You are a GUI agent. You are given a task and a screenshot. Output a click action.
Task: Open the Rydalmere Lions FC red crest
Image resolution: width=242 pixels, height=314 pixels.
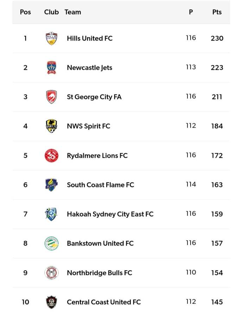[52, 155]
